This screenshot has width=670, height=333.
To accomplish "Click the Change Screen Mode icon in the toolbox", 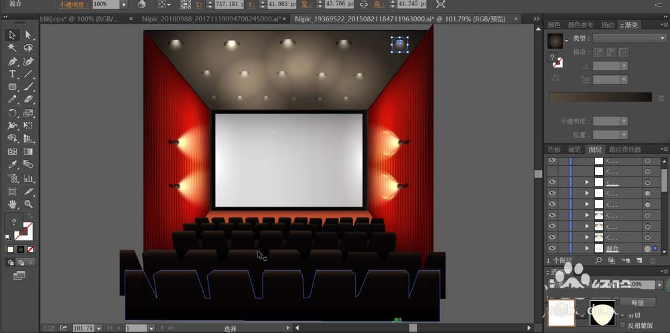I will click(19, 276).
